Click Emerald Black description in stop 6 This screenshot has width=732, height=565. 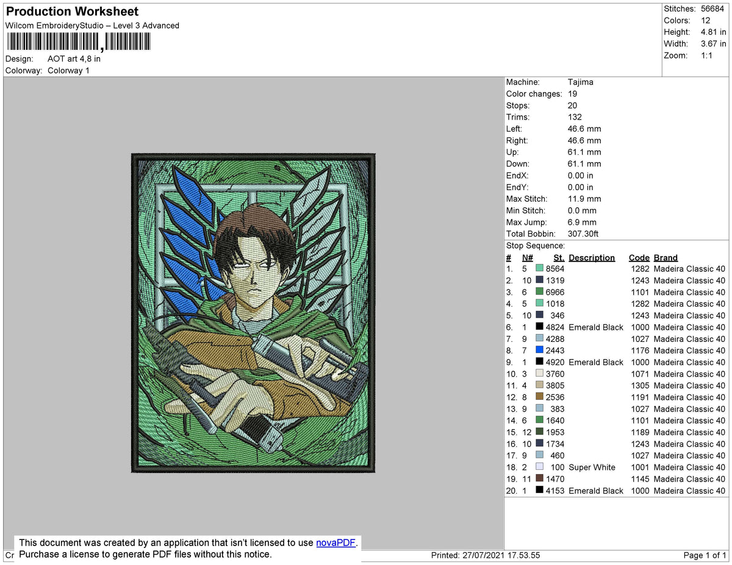tap(596, 327)
